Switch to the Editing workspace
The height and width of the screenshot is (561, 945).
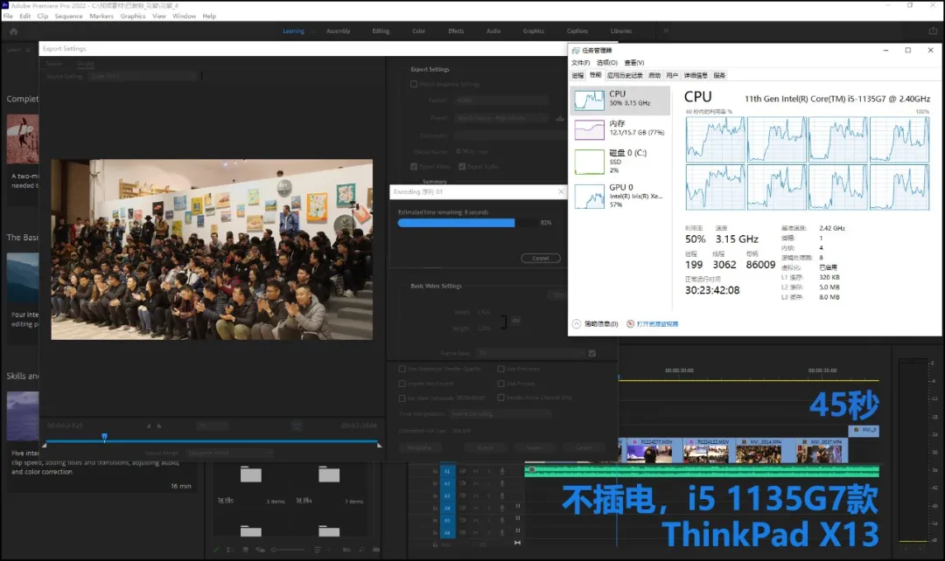coord(381,31)
